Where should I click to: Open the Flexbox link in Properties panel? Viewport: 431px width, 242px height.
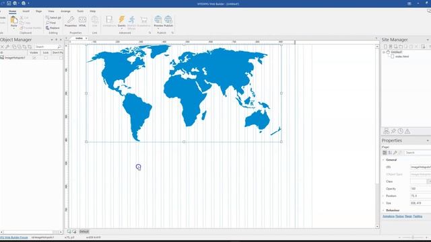[399, 216]
